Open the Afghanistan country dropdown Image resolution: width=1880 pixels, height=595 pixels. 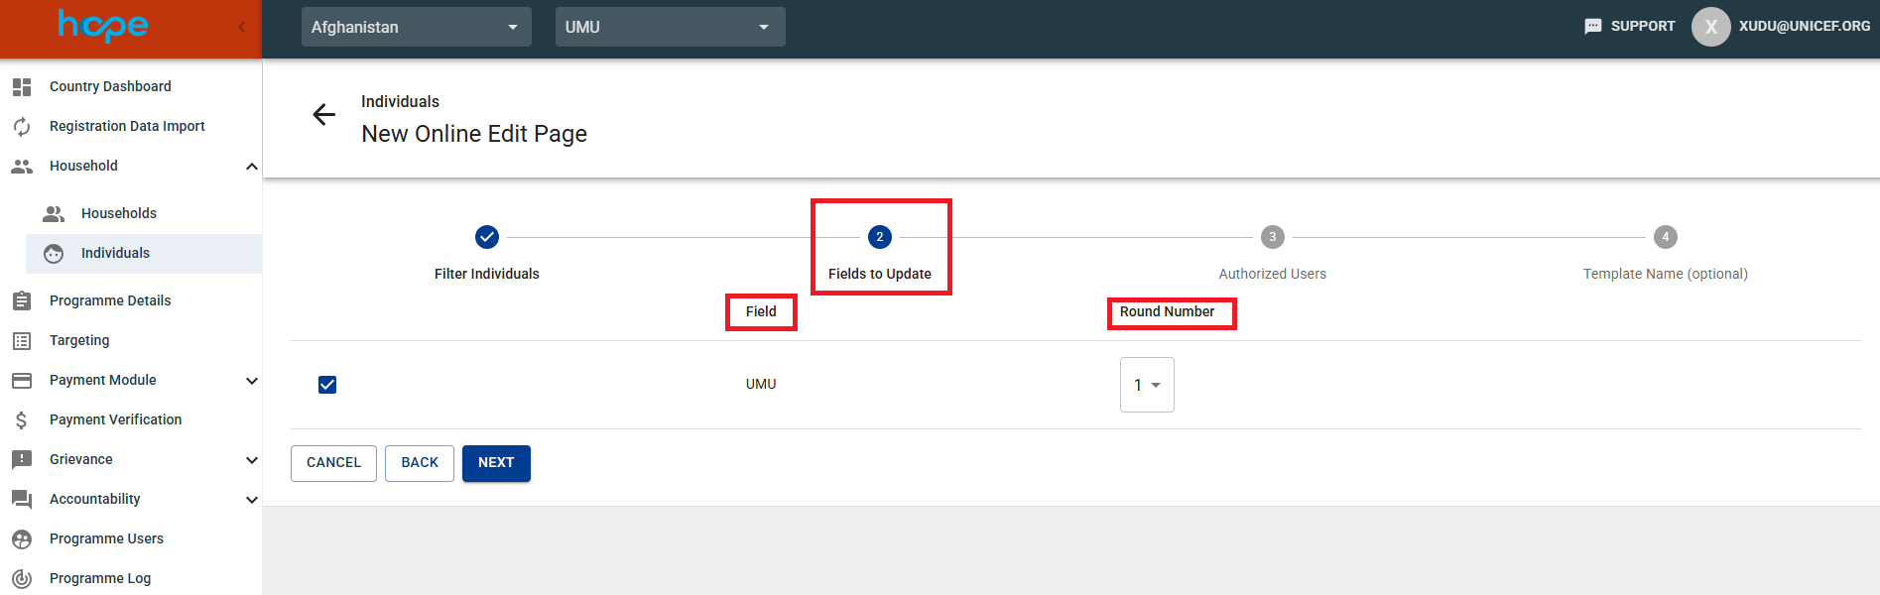click(x=416, y=27)
